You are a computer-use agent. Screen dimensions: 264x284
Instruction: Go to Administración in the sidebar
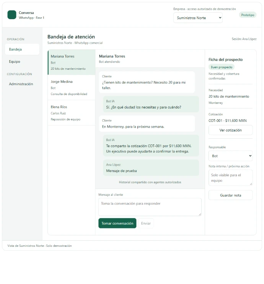22,84
